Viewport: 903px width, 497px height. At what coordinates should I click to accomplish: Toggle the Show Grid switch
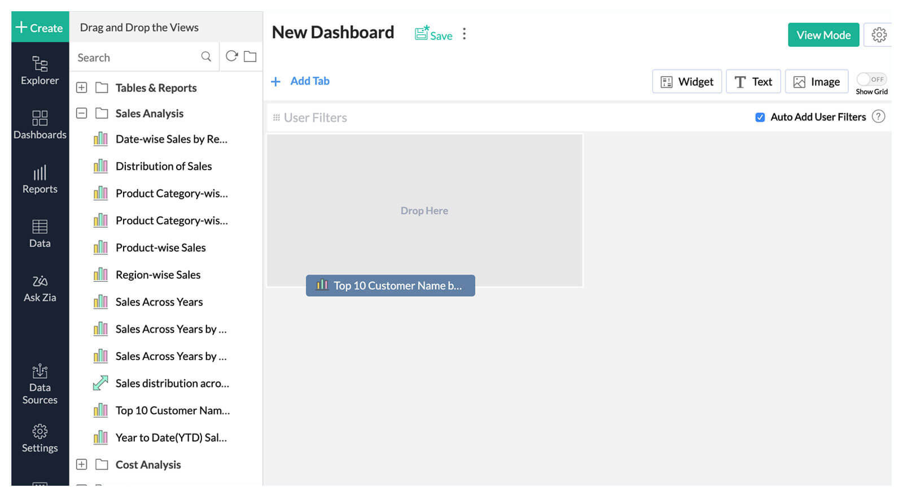tap(871, 79)
